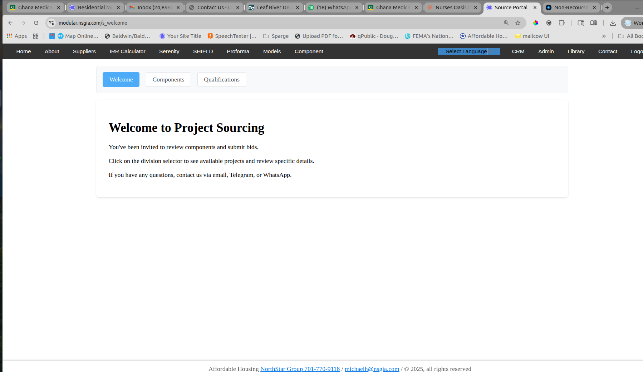643x372 pixels.
Task: Open IRR Calculator in navigation menu
Action: [127, 51]
